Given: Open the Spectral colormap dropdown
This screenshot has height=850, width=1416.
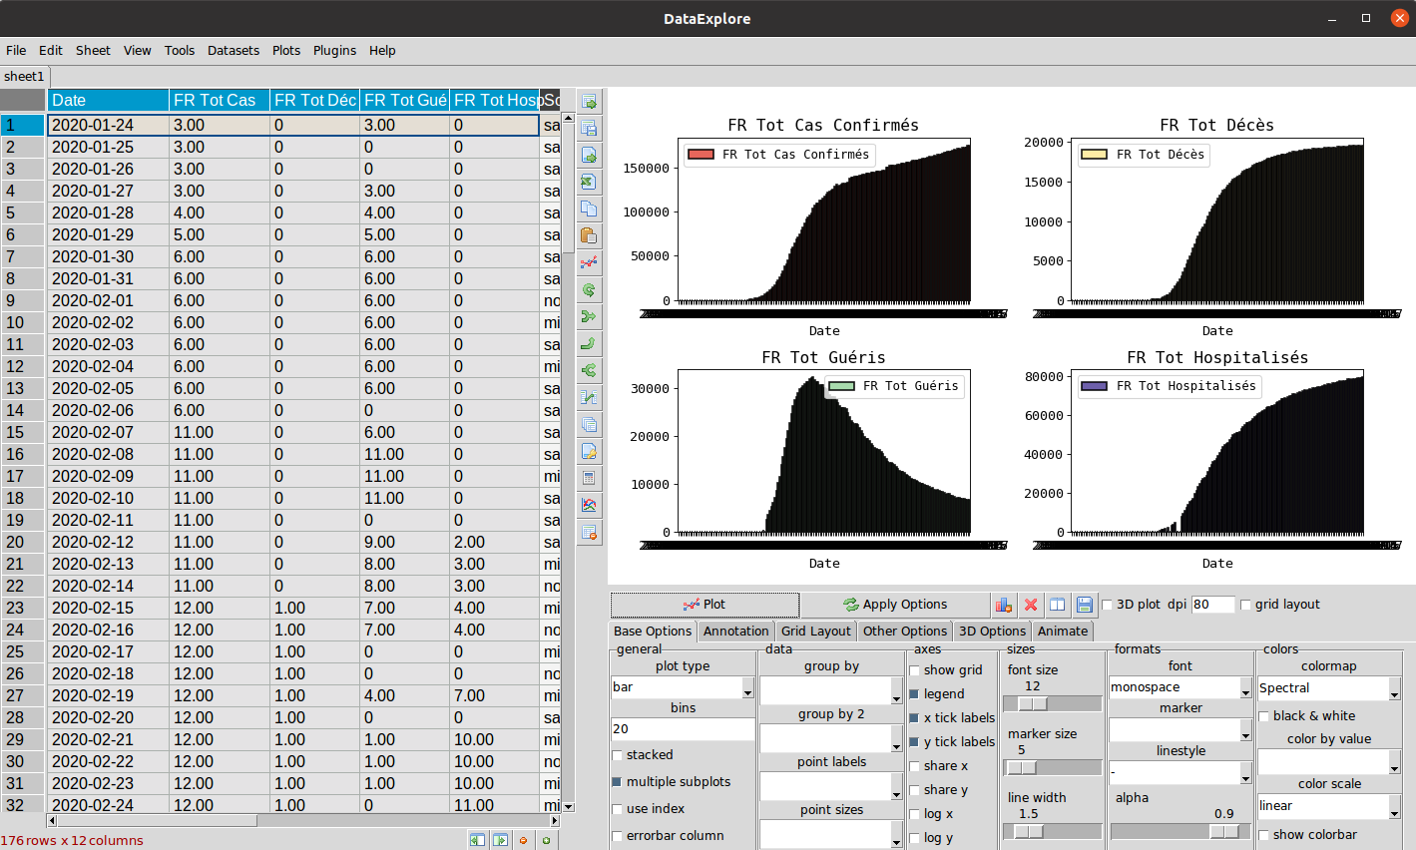Looking at the screenshot, I should point(1327,687).
